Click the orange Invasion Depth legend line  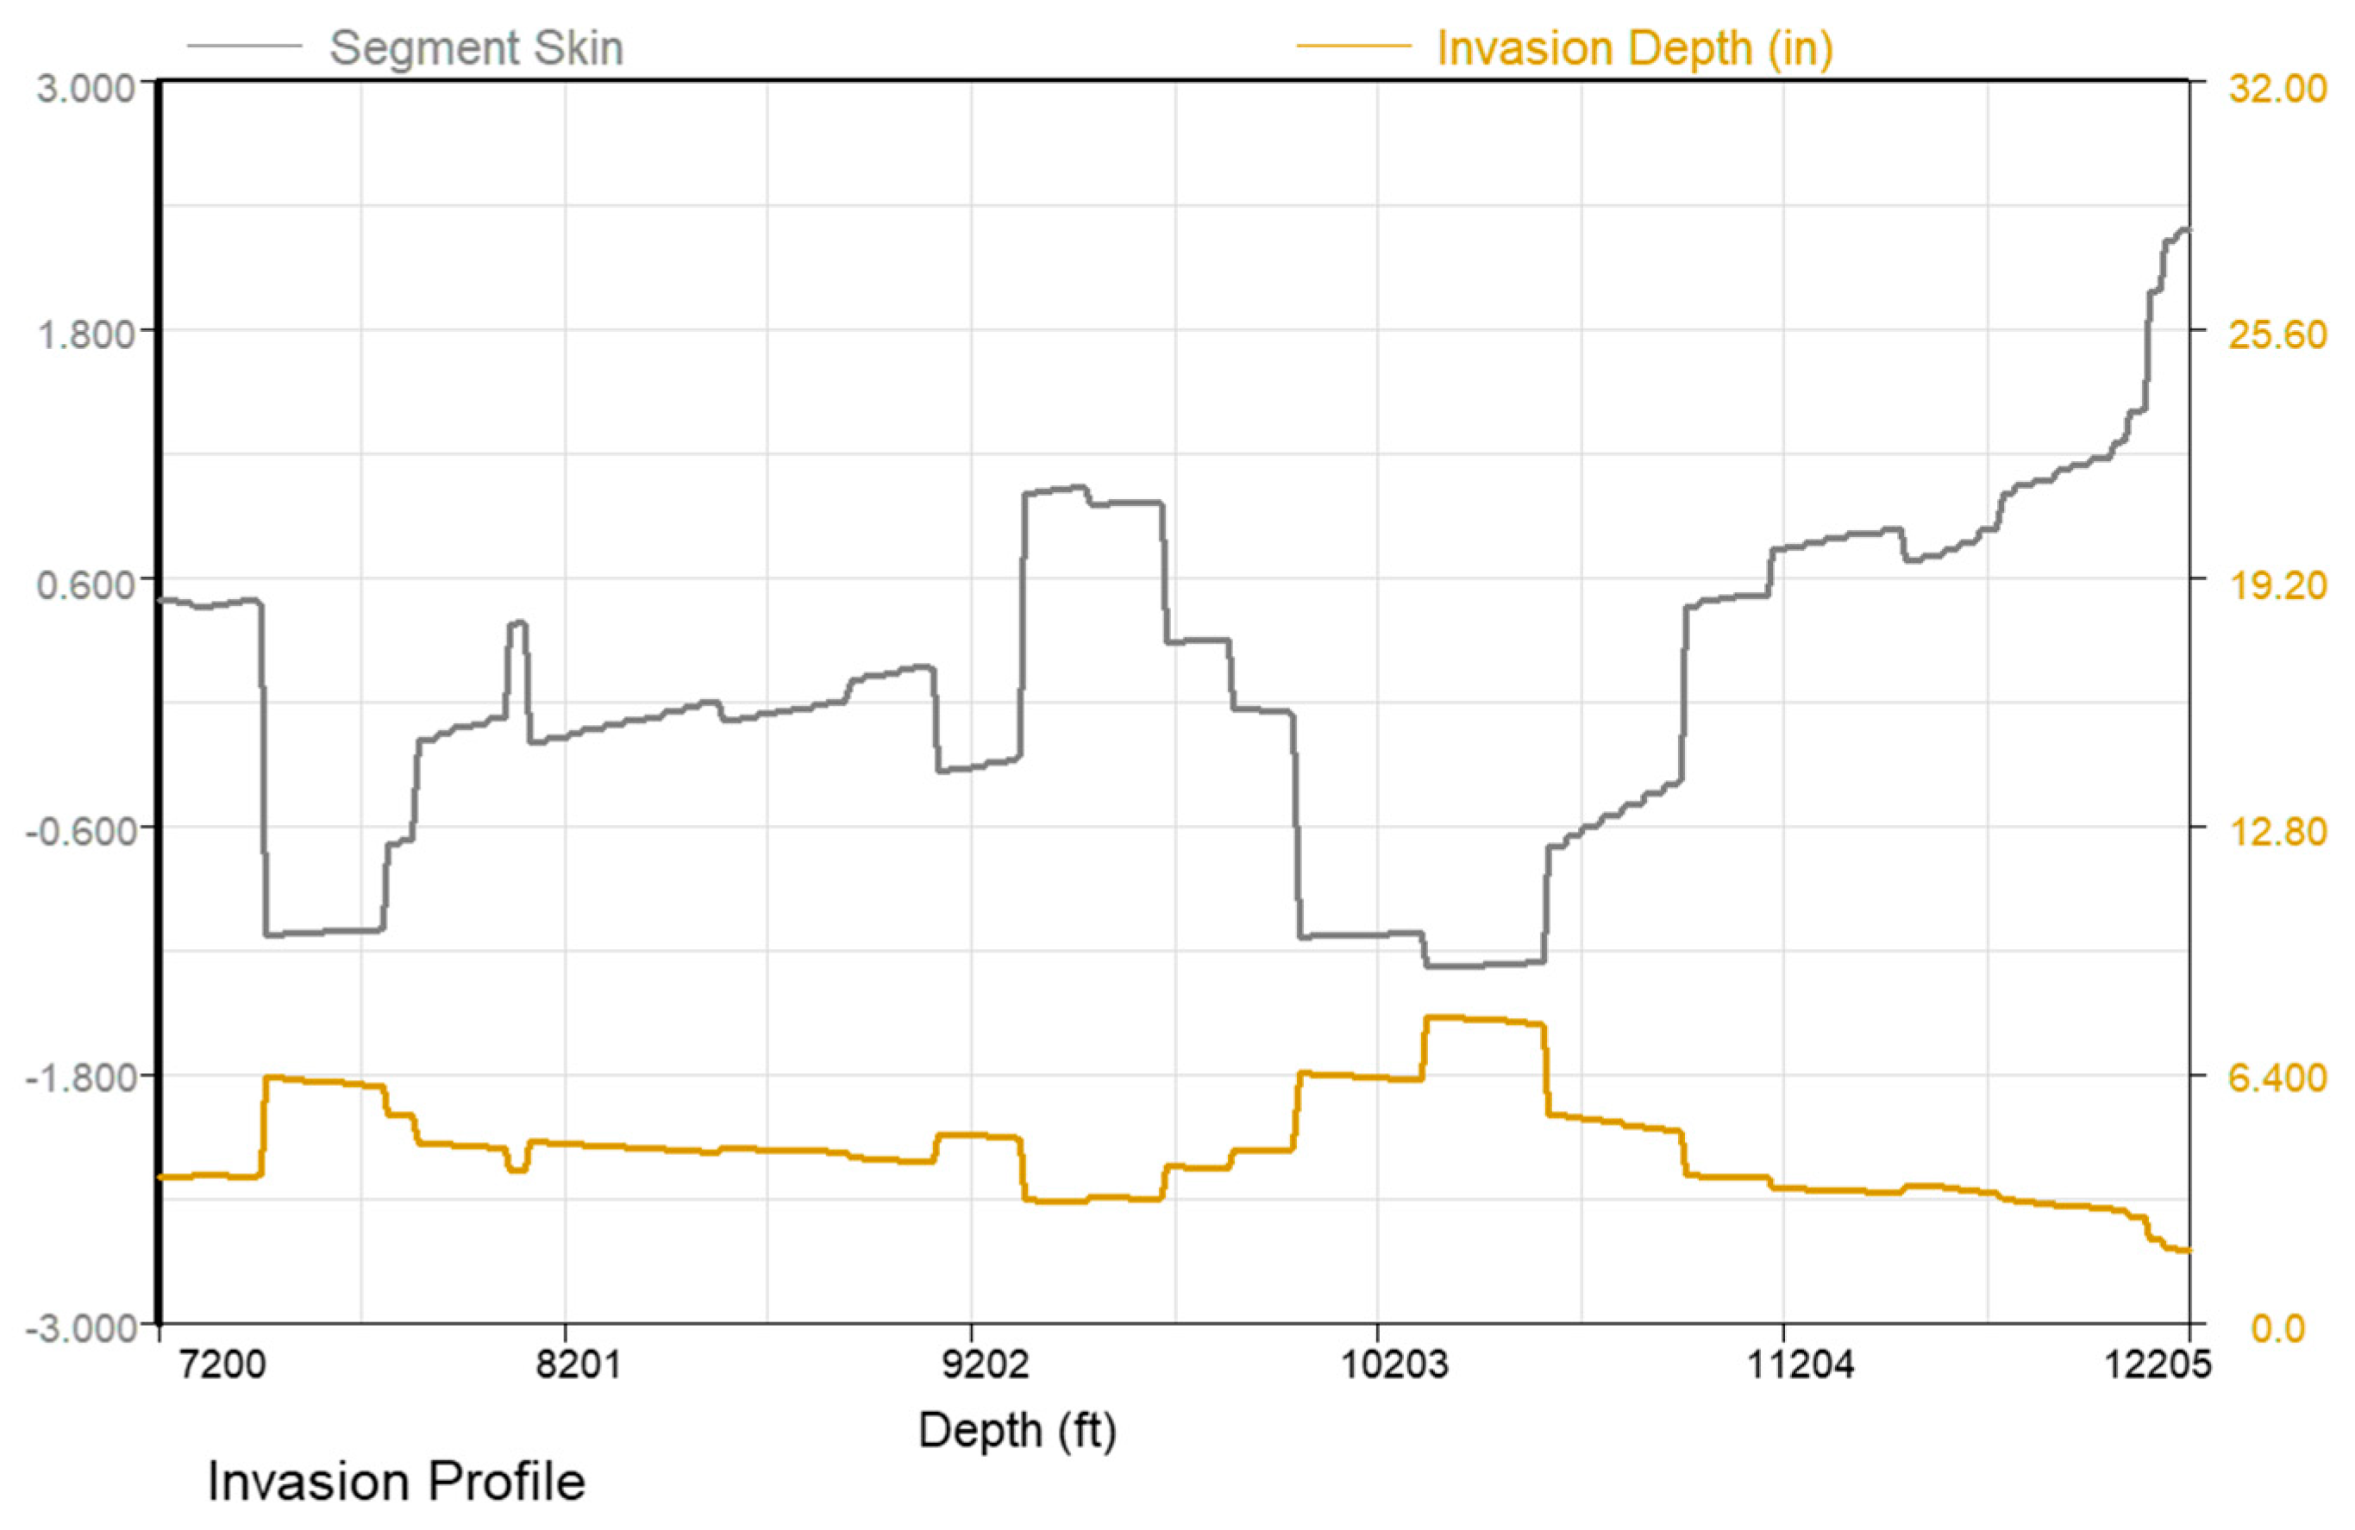(1353, 46)
